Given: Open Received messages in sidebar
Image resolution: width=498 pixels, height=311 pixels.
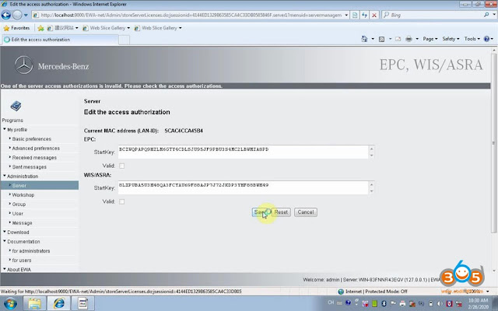Looking at the screenshot, I should coord(34,157).
